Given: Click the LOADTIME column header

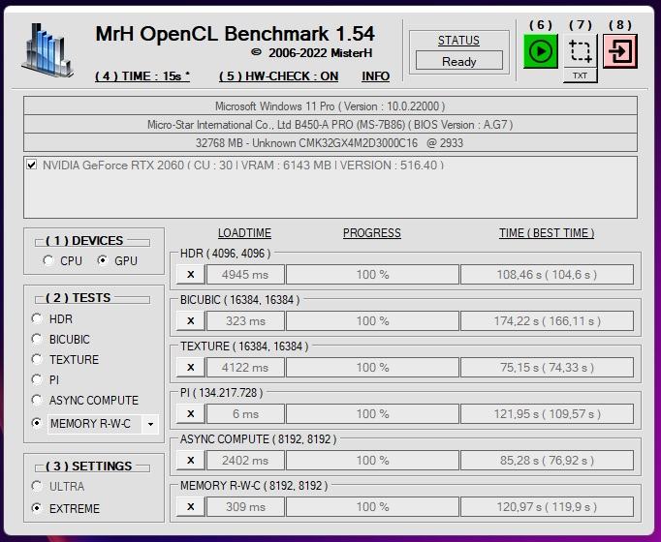Looking at the screenshot, I should coord(244,232).
